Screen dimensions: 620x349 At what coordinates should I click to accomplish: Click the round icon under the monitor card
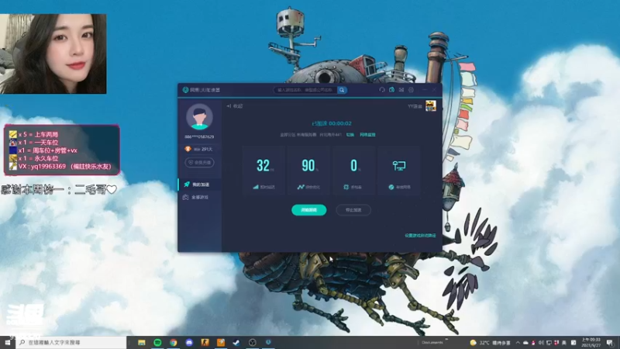391,187
